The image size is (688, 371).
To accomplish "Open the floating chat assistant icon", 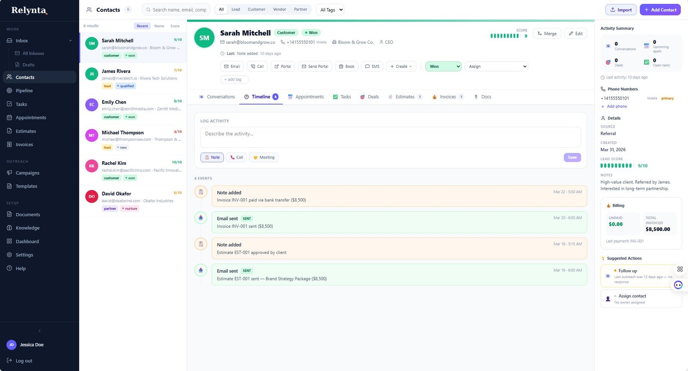I will [x=678, y=285].
